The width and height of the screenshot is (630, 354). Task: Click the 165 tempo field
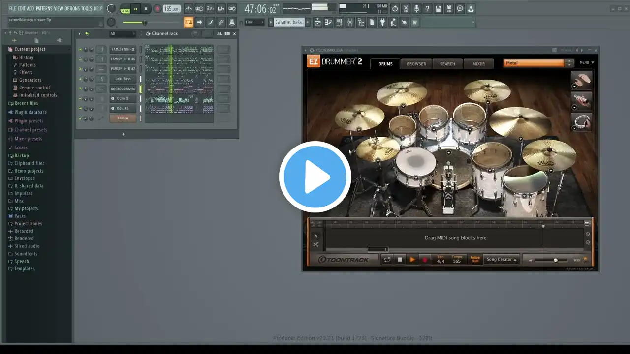point(171,9)
